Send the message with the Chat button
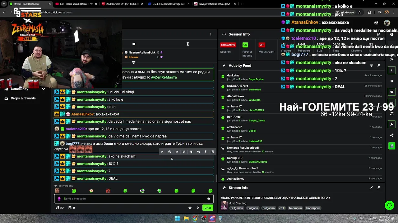Image resolution: width=398 pixels, height=223 pixels. 208,208
